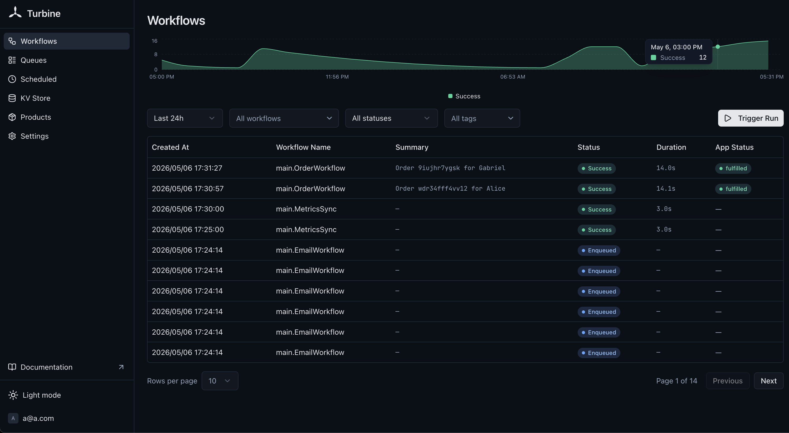Click the KV Store database icon
Viewport: 789px width, 433px height.
(x=12, y=98)
